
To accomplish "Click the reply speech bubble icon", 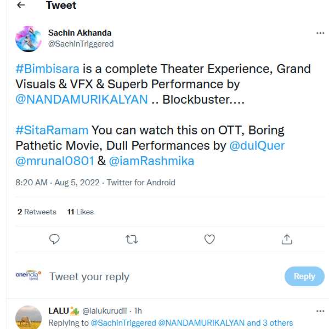I will point(54,239).
